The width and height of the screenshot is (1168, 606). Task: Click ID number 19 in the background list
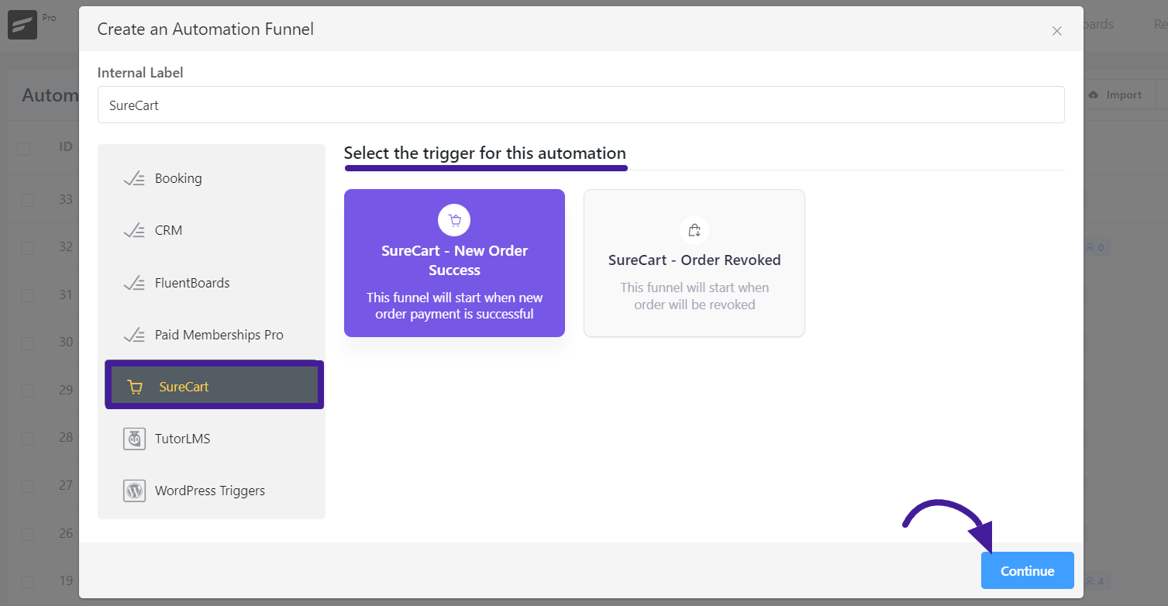(66, 580)
